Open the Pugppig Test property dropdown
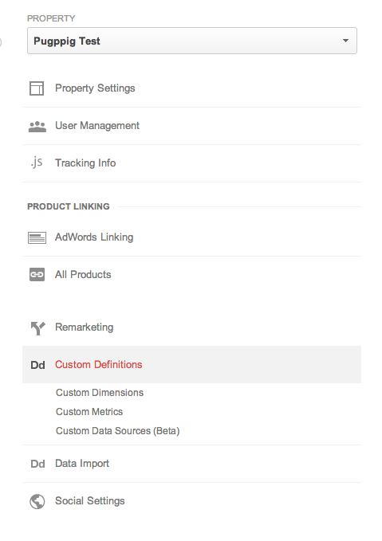Image resolution: width=382 pixels, height=541 pixels. click(x=192, y=41)
